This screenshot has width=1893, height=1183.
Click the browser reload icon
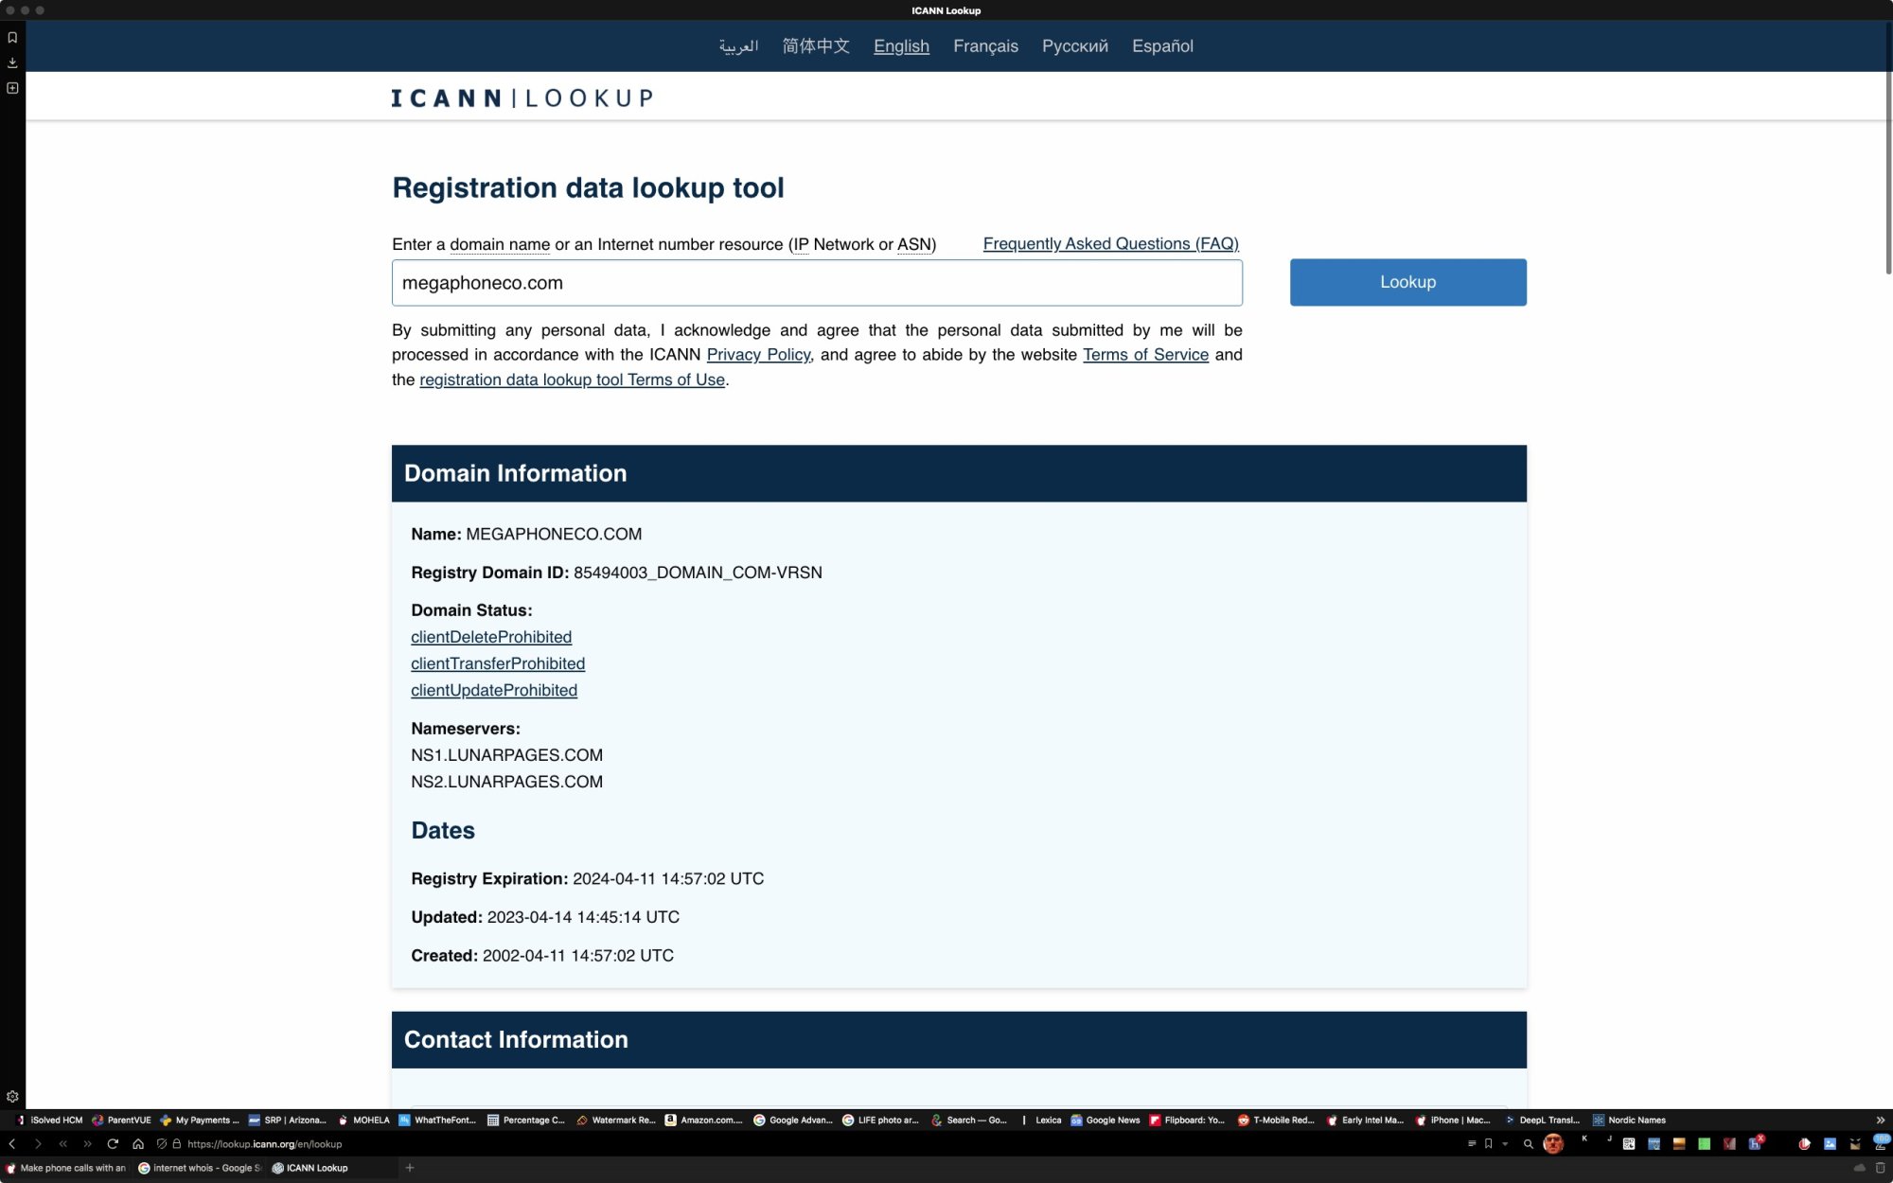(113, 1143)
